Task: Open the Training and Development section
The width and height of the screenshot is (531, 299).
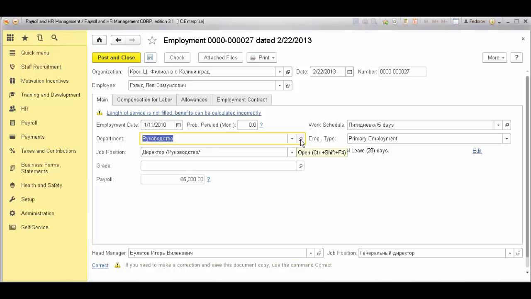Action: click(51, 95)
